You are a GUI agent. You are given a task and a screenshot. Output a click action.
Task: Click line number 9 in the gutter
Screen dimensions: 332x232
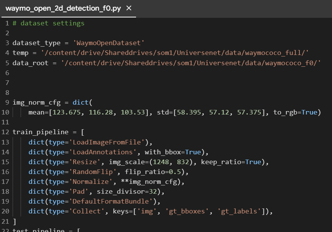point(7,102)
